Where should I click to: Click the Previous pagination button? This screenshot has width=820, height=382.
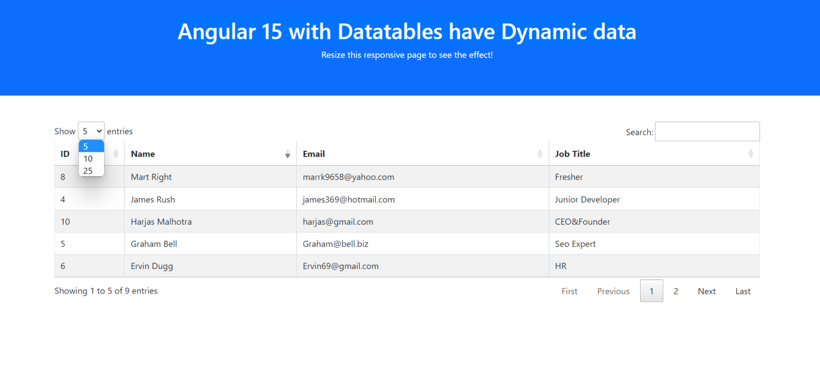click(x=613, y=291)
